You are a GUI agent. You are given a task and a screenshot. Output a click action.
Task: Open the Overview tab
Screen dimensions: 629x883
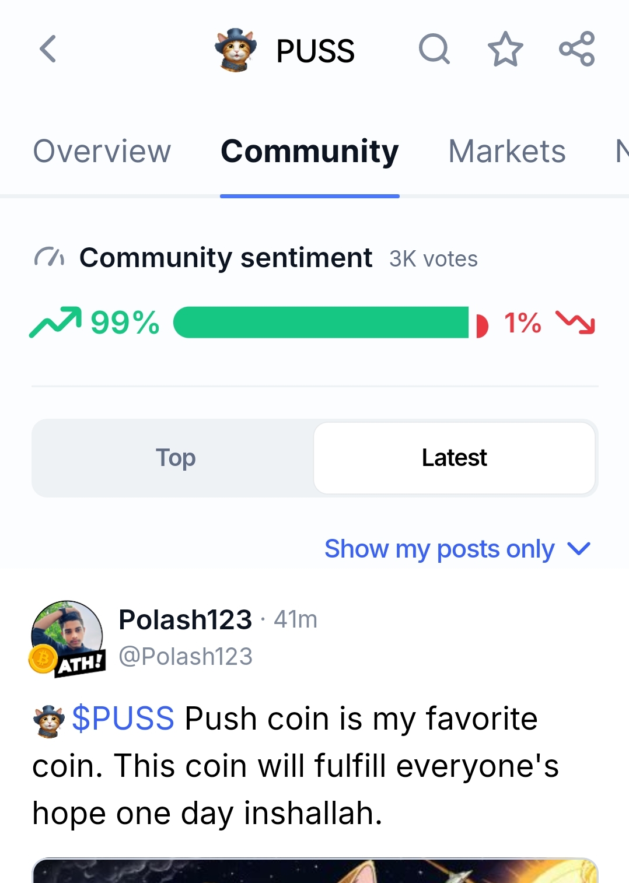click(102, 152)
